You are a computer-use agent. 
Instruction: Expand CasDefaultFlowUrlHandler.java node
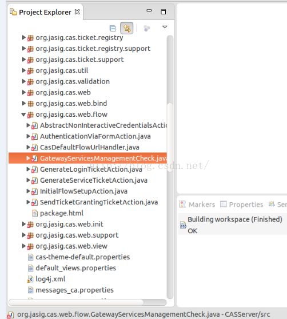pyautogui.click(x=28, y=147)
